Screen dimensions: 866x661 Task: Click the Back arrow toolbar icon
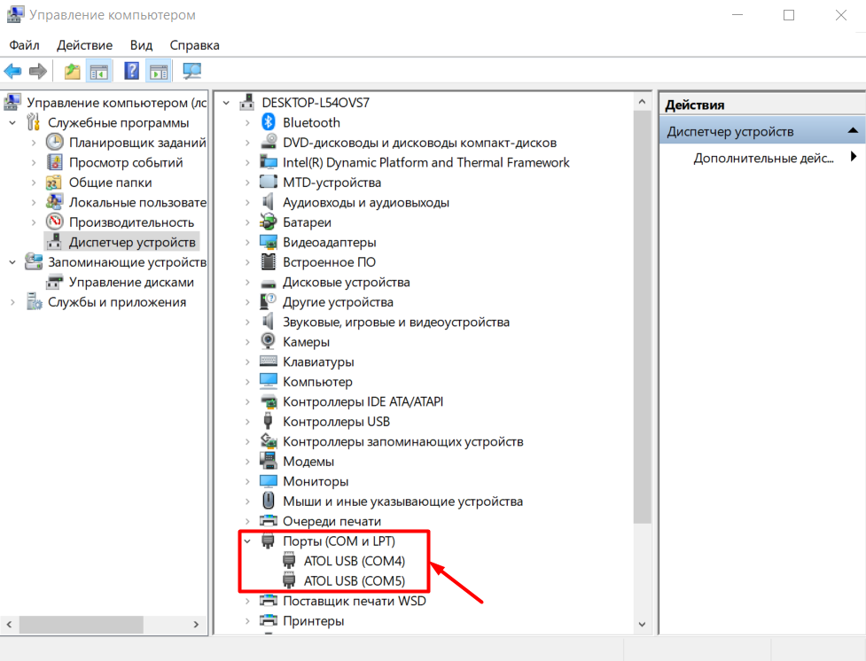point(12,71)
